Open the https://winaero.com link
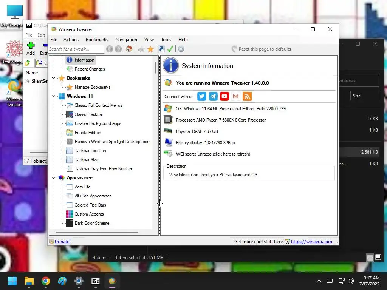 (x=311, y=242)
